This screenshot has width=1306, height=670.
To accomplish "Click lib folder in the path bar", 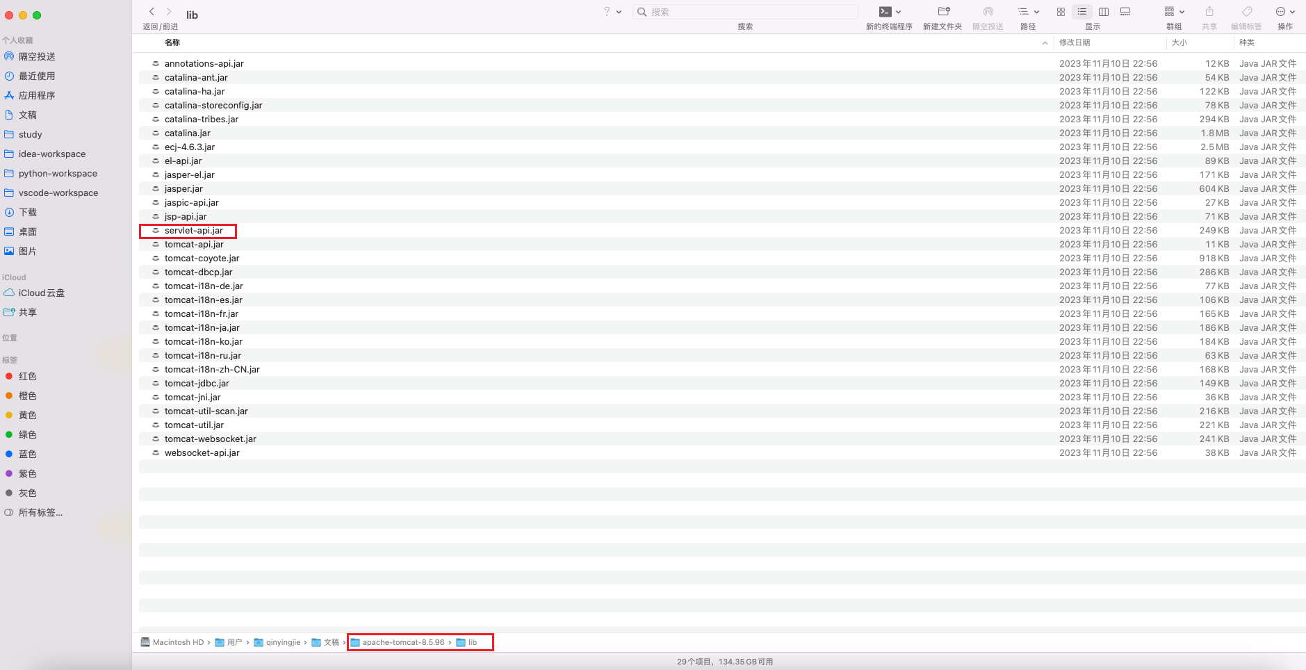I will 466,642.
